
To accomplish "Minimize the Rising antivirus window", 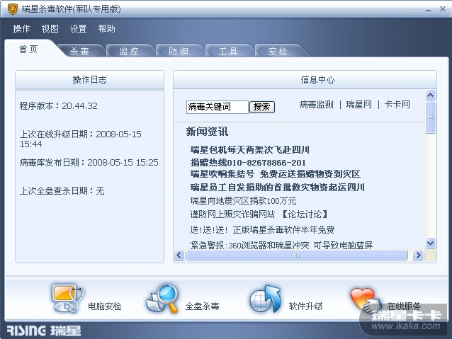I will [429, 10].
